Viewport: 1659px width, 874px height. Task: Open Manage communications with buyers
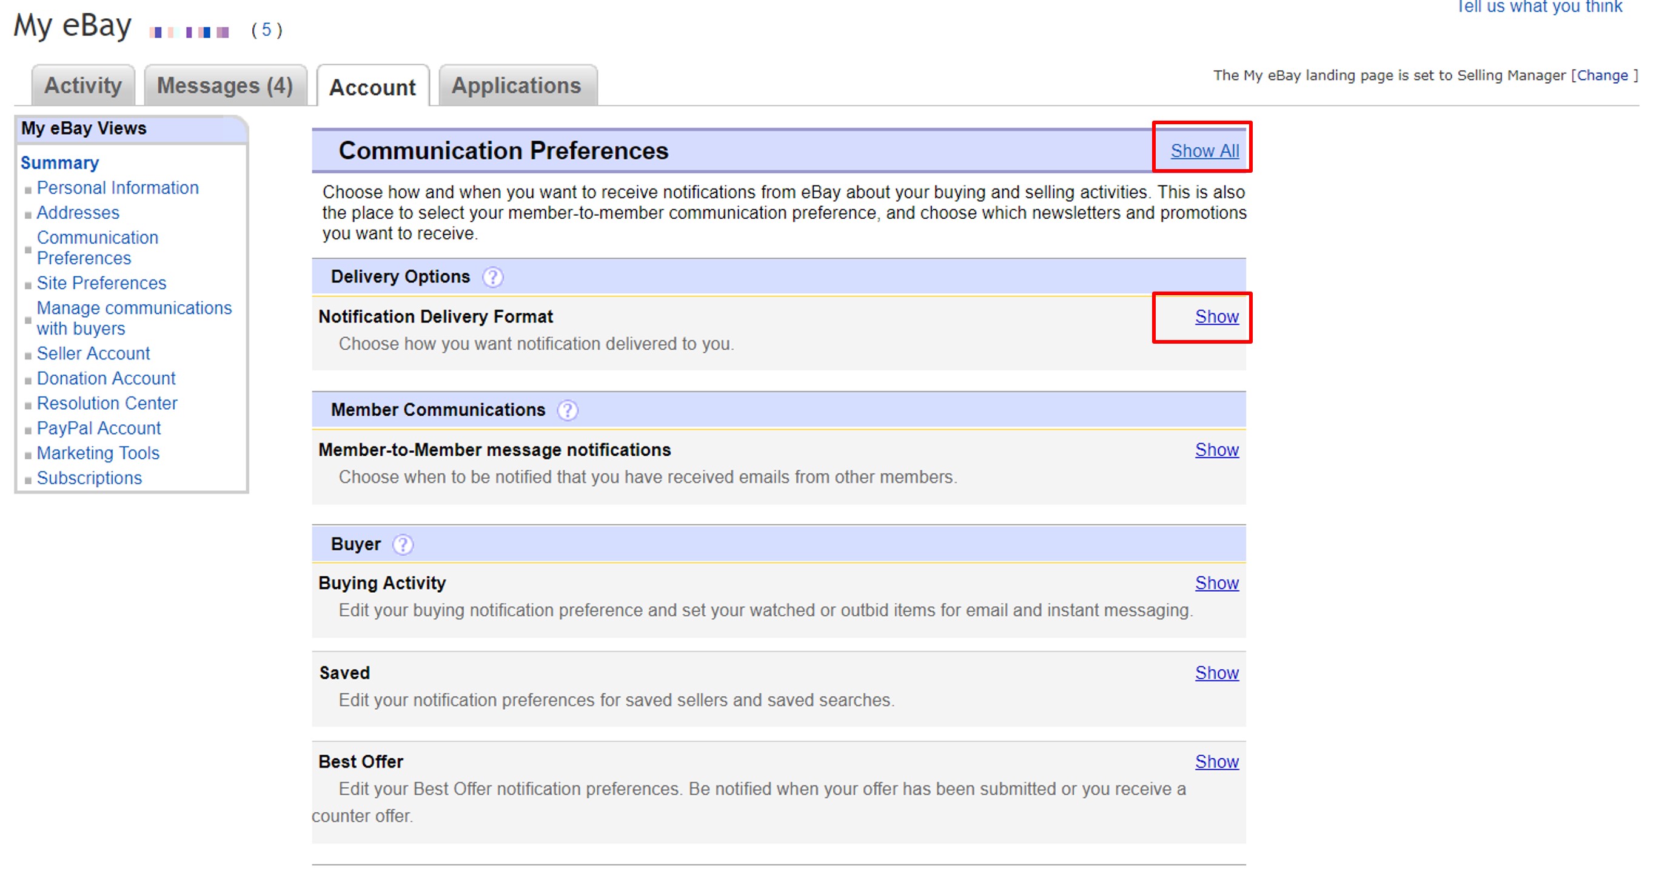[x=134, y=319]
